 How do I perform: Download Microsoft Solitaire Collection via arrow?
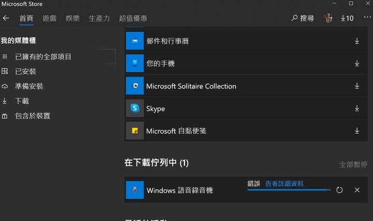click(x=357, y=86)
